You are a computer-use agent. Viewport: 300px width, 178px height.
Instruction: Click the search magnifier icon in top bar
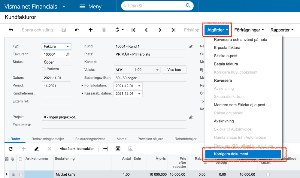click(188, 5)
